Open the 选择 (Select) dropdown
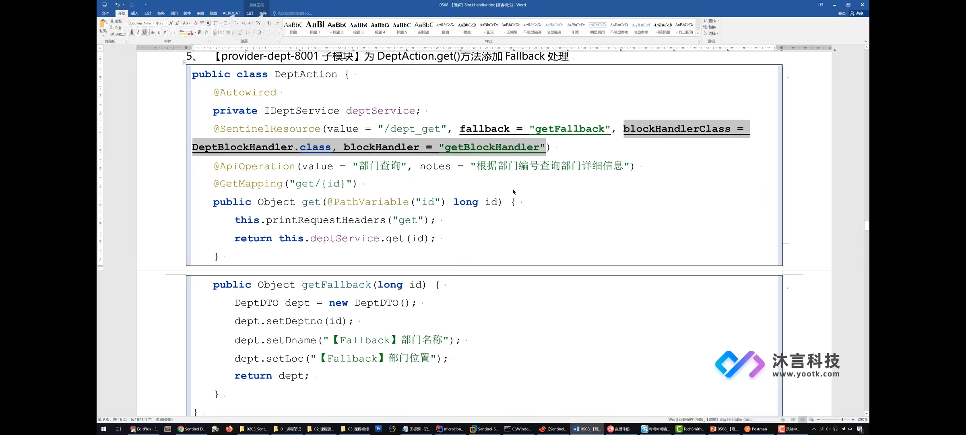The width and height of the screenshot is (966, 435). point(711,33)
